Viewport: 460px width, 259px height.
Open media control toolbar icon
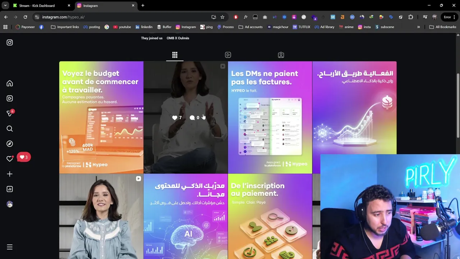pyautogui.click(x=425, y=17)
